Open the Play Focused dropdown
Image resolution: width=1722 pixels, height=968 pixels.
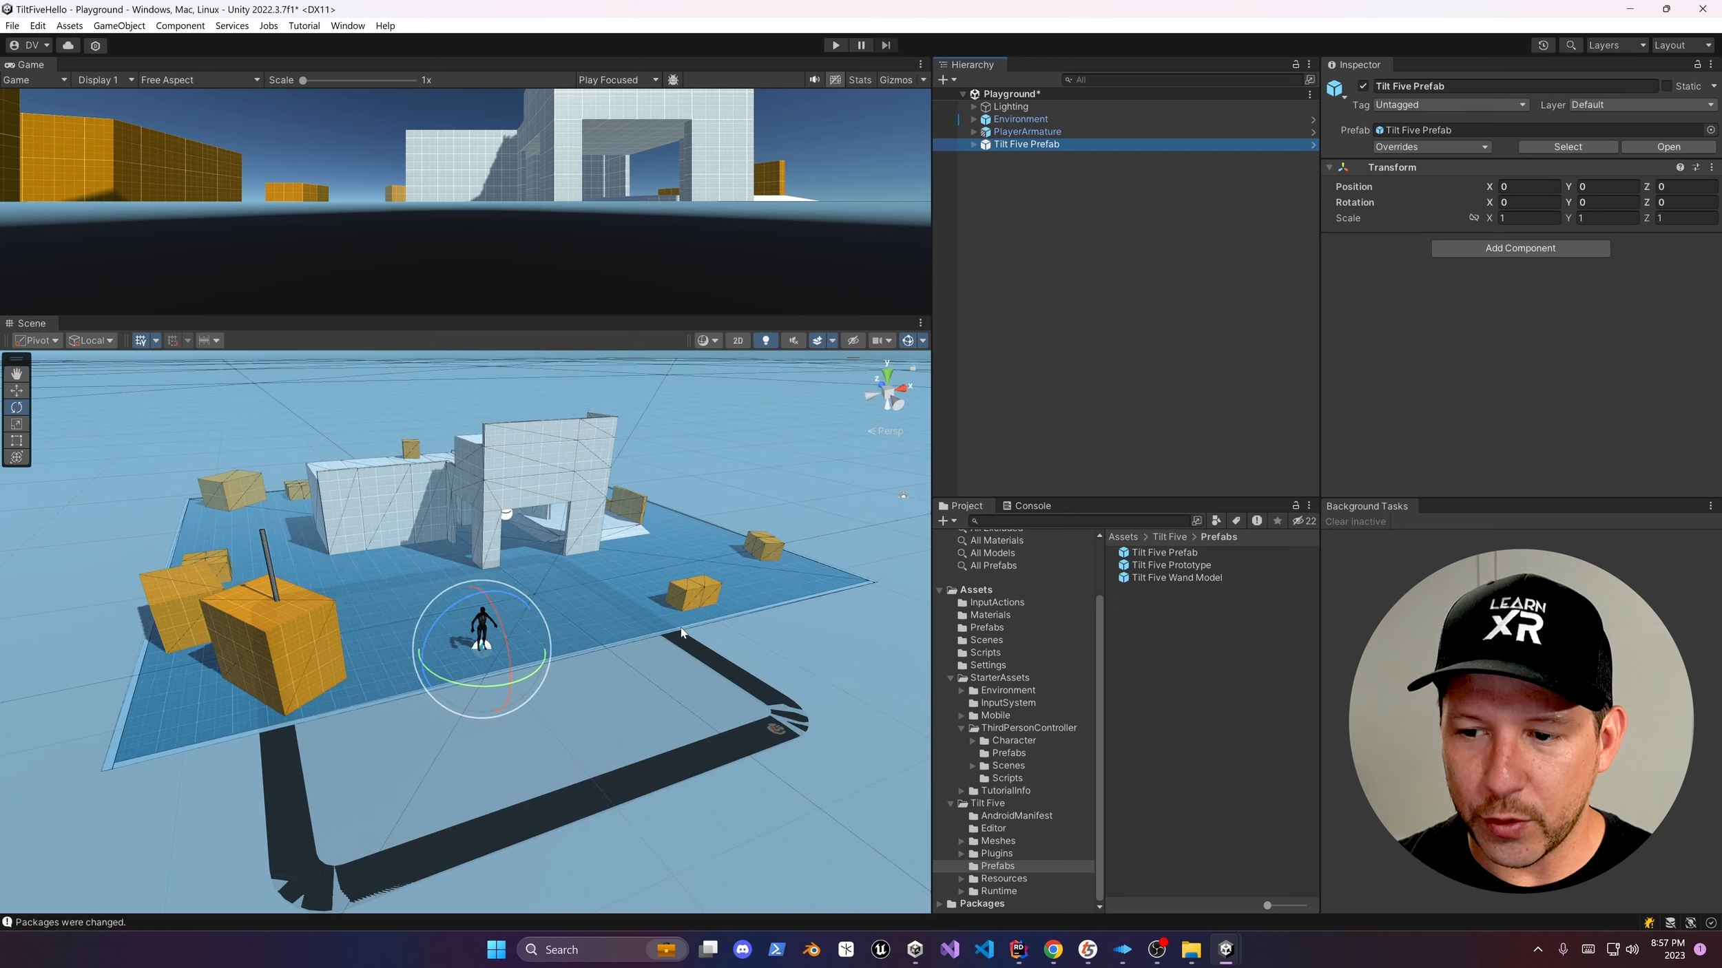coord(619,80)
